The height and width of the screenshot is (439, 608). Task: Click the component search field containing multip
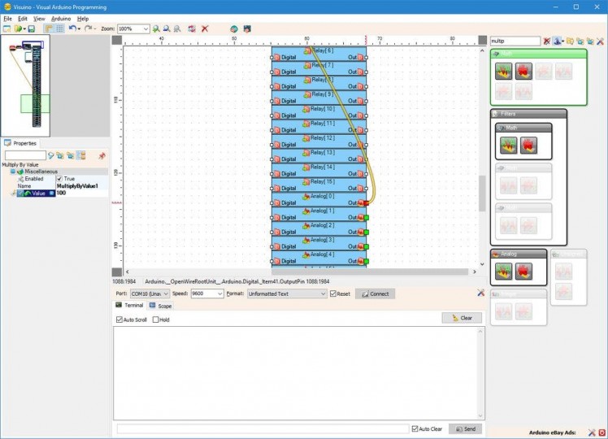pos(515,41)
